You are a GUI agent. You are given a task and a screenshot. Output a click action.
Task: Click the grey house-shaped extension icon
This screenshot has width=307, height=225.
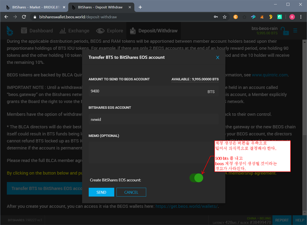pos(244,17)
